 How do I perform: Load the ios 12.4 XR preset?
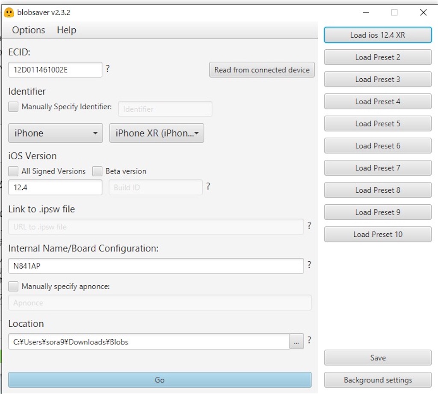pos(378,35)
